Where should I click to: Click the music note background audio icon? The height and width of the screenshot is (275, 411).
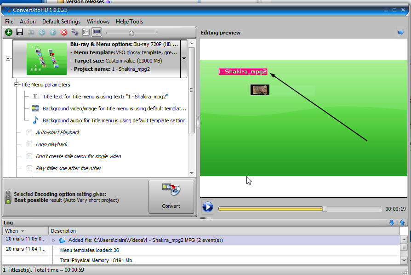point(35,120)
